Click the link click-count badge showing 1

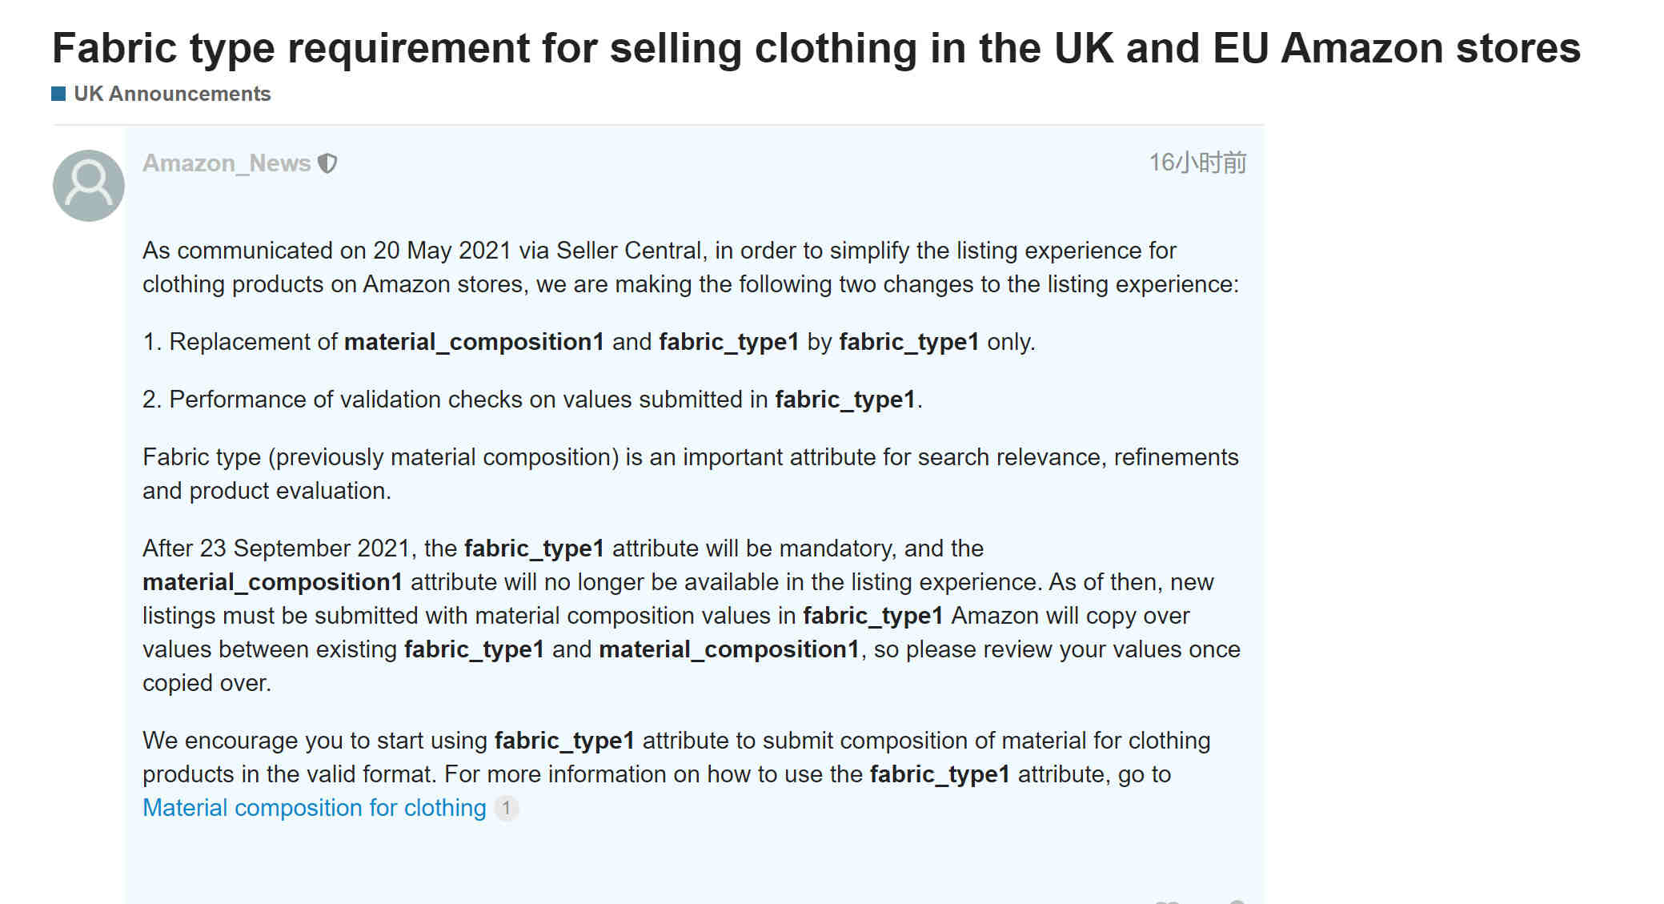tap(506, 808)
